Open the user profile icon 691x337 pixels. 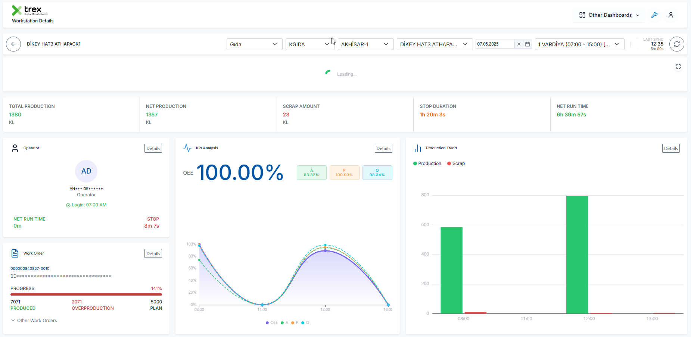pyautogui.click(x=671, y=15)
